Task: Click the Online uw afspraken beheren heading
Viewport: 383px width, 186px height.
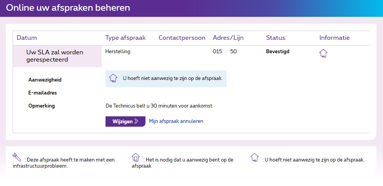Action: click(x=68, y=8)
